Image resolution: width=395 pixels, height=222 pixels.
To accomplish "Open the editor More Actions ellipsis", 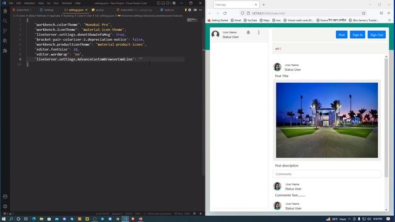I will point(200,10).
